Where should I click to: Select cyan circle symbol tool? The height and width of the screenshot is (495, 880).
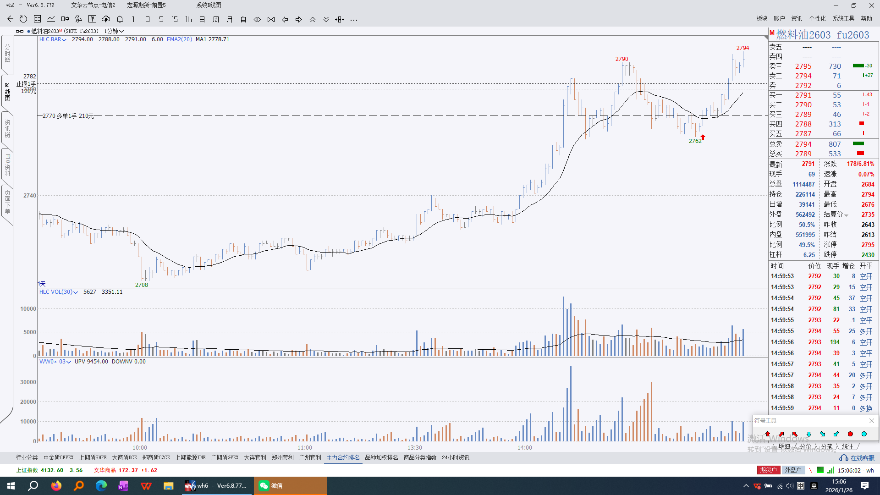[x=864, y=434]
